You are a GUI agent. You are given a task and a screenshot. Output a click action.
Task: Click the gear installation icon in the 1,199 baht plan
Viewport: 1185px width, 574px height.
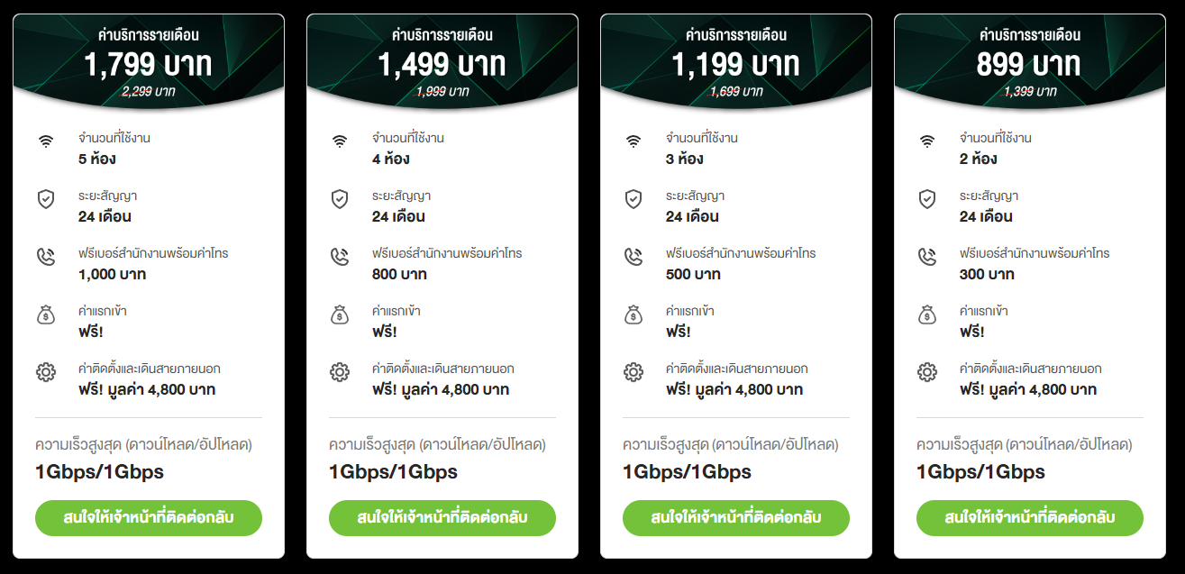[634, 372]
